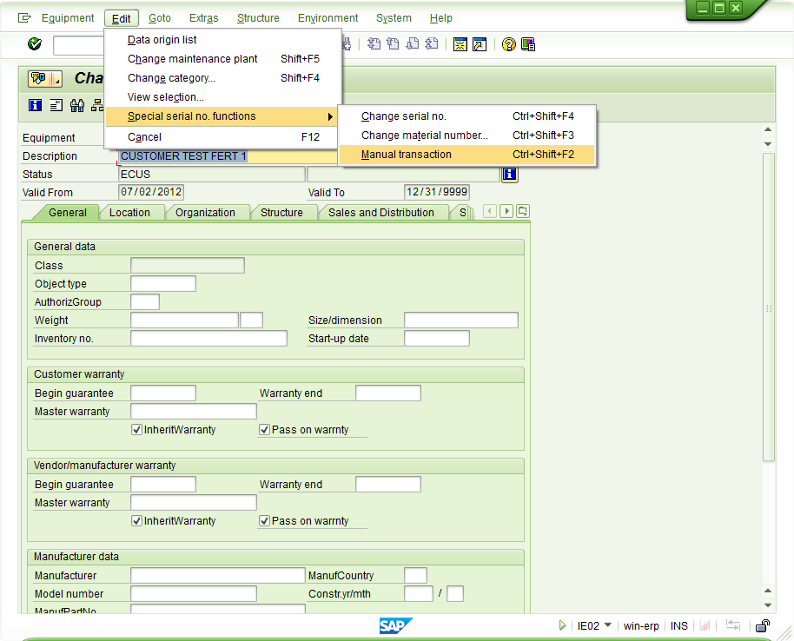Show previous tabs with the left arrow

490,211
